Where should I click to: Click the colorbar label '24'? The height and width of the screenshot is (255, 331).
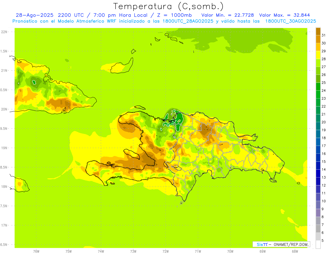[324, 91]
